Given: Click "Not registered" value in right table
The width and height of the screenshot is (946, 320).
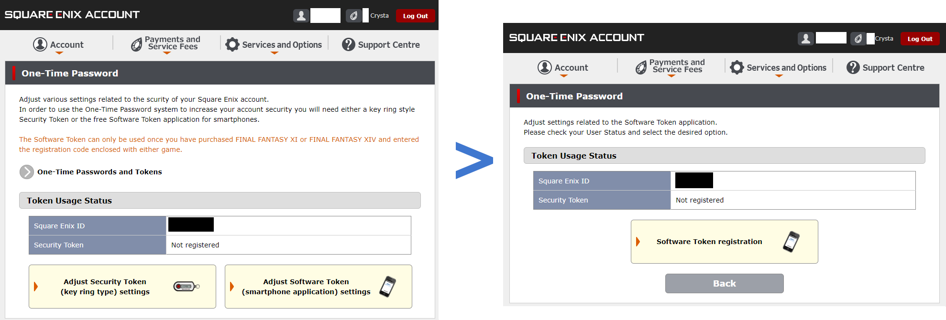Looking at the screenshot, I should [700, 200].
